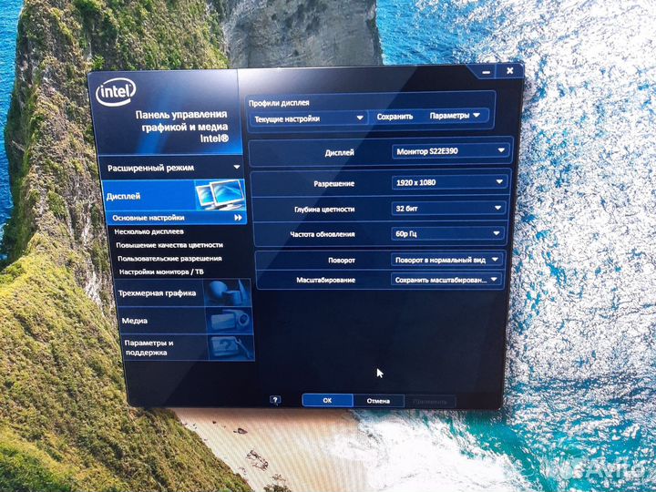The image size is (656, 492).
Task: Close the Intel graphics panel window
Action: click(x=509, y=71)
